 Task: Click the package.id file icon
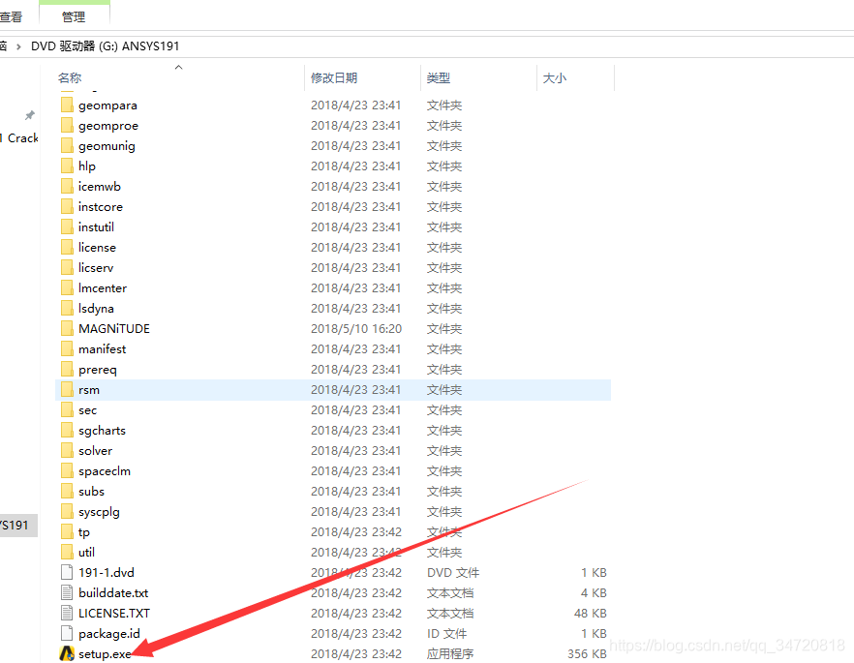pos(67,633)
